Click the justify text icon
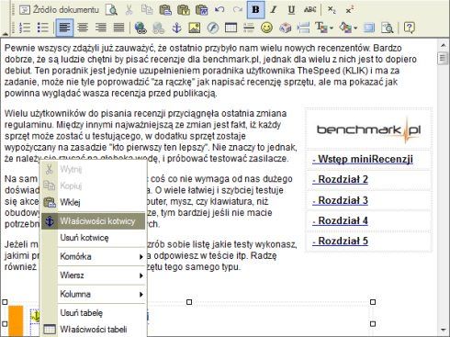Viewport: 450px width, 337px height. coord(118,28)
